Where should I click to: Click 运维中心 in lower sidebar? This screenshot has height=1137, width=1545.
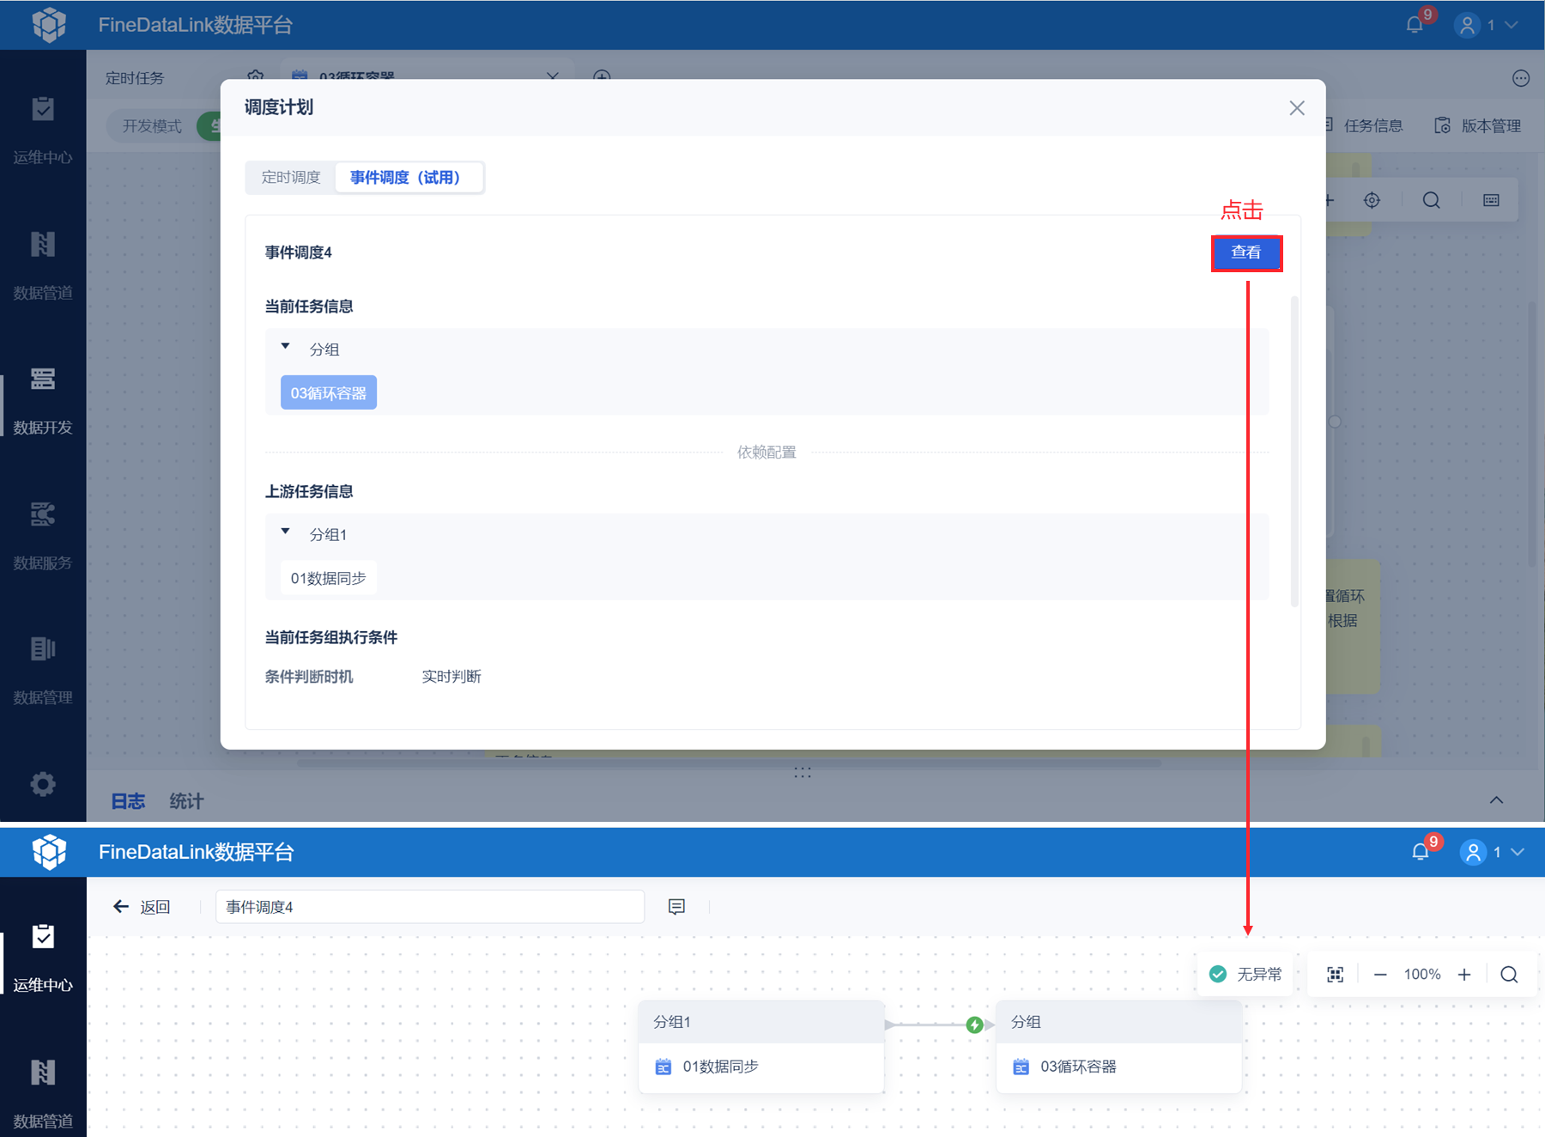tap(43, 957)
